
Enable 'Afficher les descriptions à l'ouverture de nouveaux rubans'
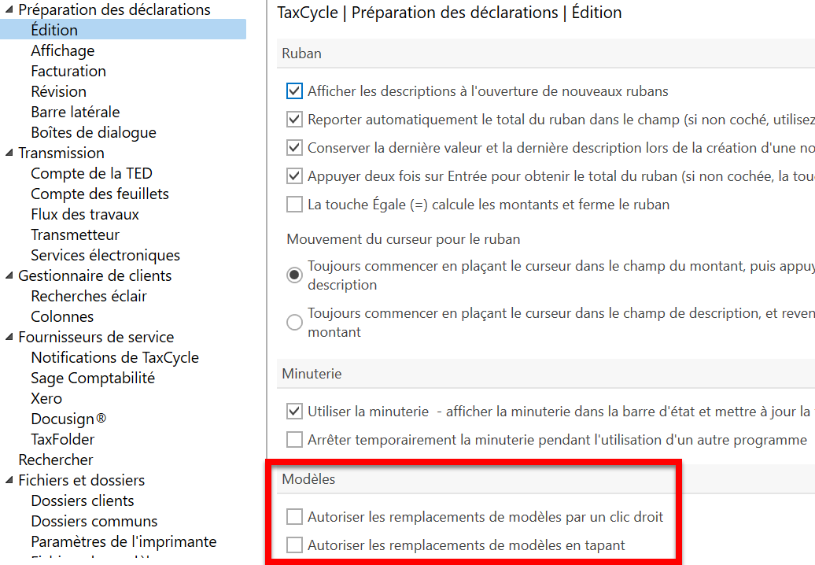[x=294, y=90]
